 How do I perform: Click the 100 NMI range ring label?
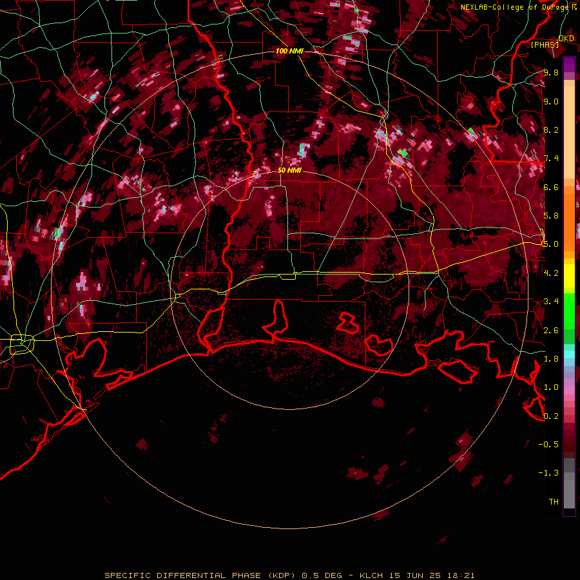tap(289, 51)
